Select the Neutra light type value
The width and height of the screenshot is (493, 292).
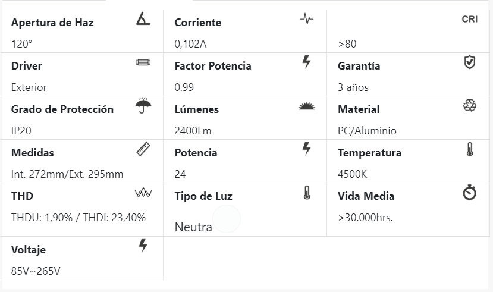(x=193, y=227)
